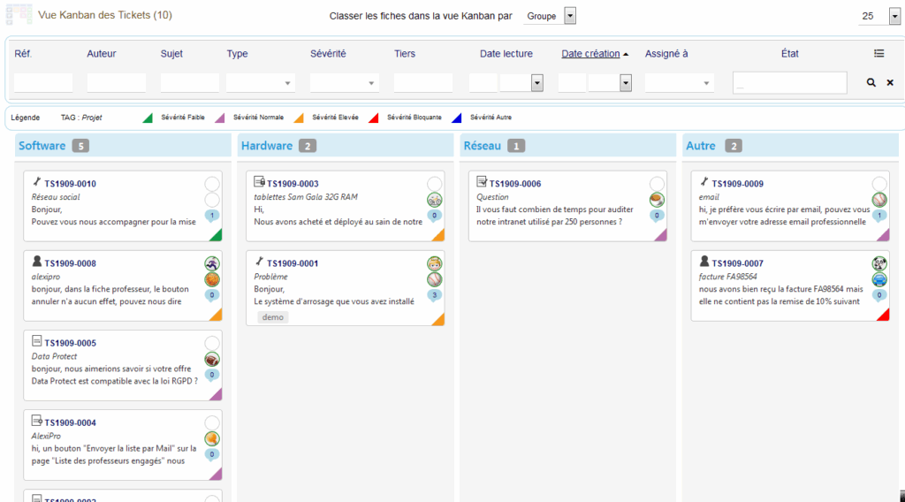Click the person icon on ticket TS1909-0008
The image size is (905, 502).
pyautogui.click(x=37, y=262)
